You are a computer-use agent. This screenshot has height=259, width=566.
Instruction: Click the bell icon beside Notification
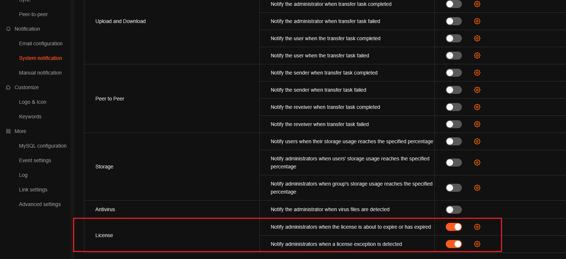click(x=8, y=29)
